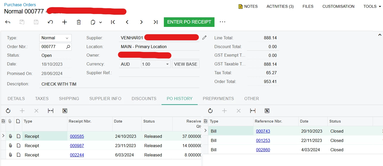Click the Order Nbr. search magnifier icon
Viewport: 383px width, 166px height.
[x=68, y=47]
